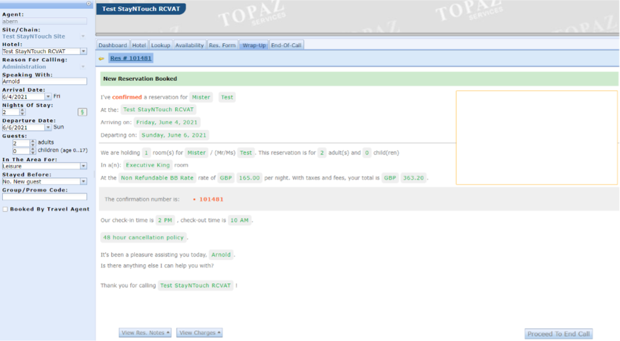
Task: Click the total amount 363.20
Action: point(413,178)
